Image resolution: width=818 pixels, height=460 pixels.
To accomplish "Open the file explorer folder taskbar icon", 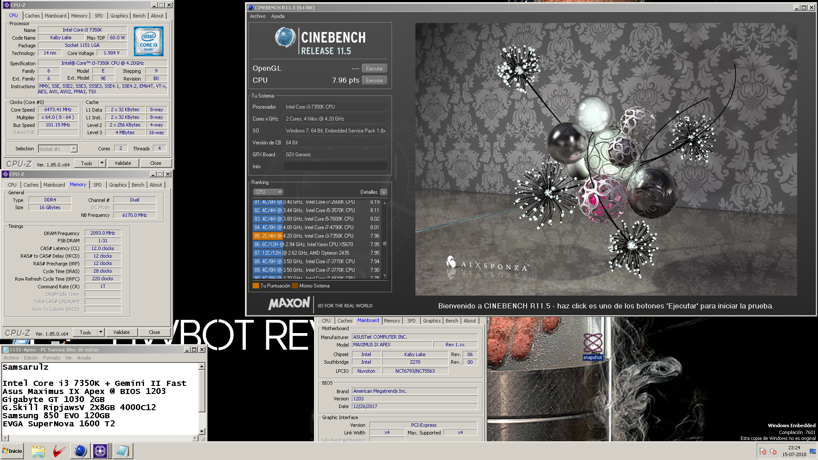I will pos(38,451).
